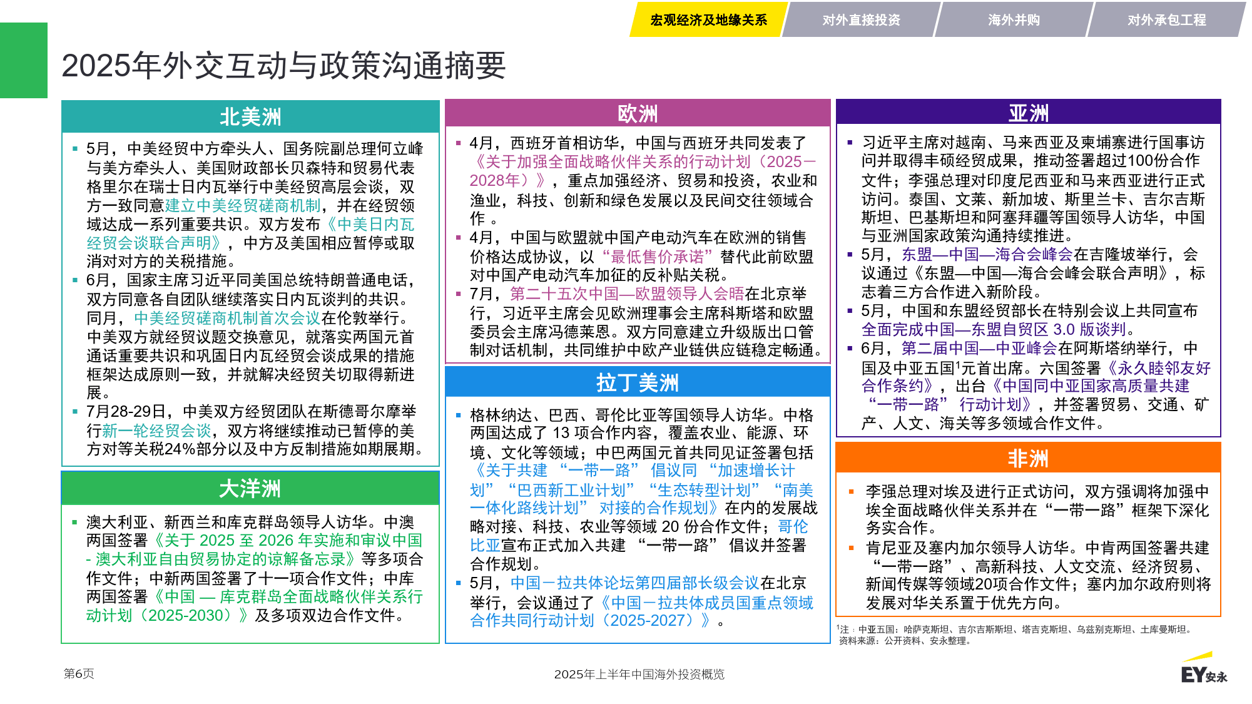Click the highlighted text 中国－拉共体论坛第四届部长级会议
This screenshot has height=704, width=1252.
click(635, 583)
